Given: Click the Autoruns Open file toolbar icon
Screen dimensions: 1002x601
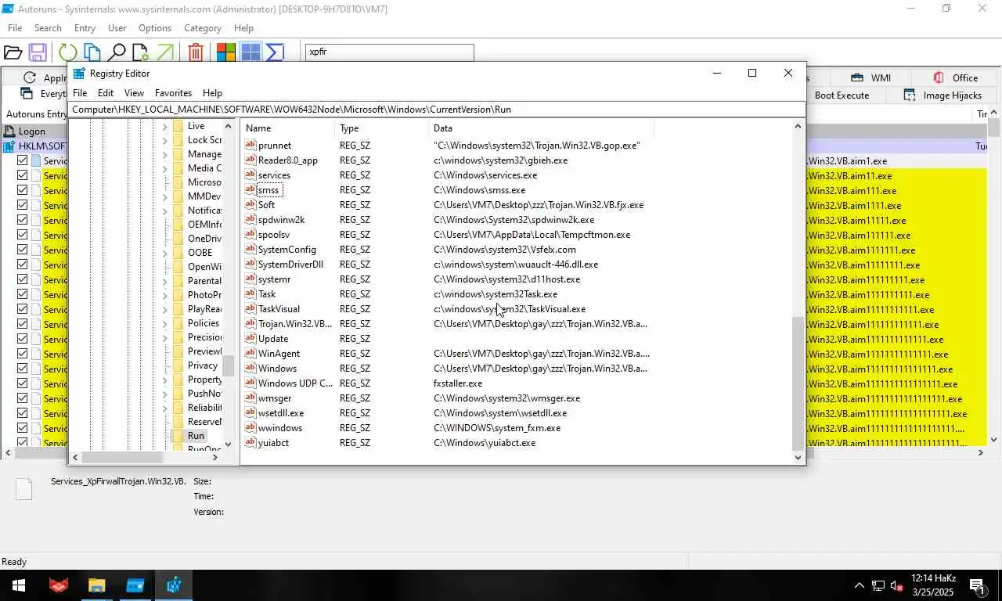Looking at the screenshot, I should click(13, 52).
